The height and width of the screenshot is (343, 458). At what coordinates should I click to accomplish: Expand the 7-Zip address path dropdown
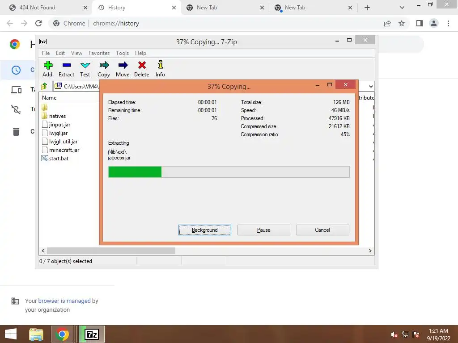(x=371, y=86)
